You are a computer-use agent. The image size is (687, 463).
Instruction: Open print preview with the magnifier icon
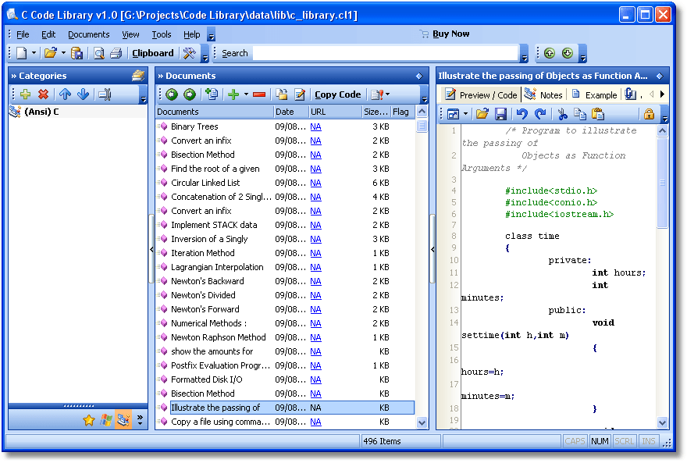[x=100, y=52]
